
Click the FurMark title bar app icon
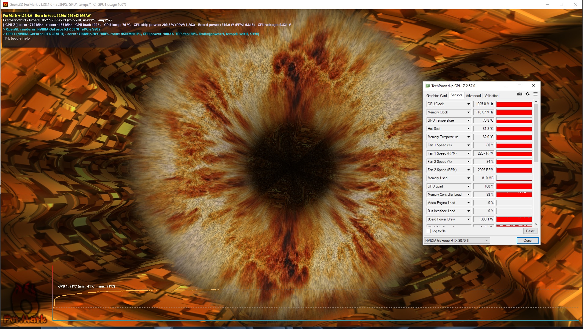pos(5,5)
